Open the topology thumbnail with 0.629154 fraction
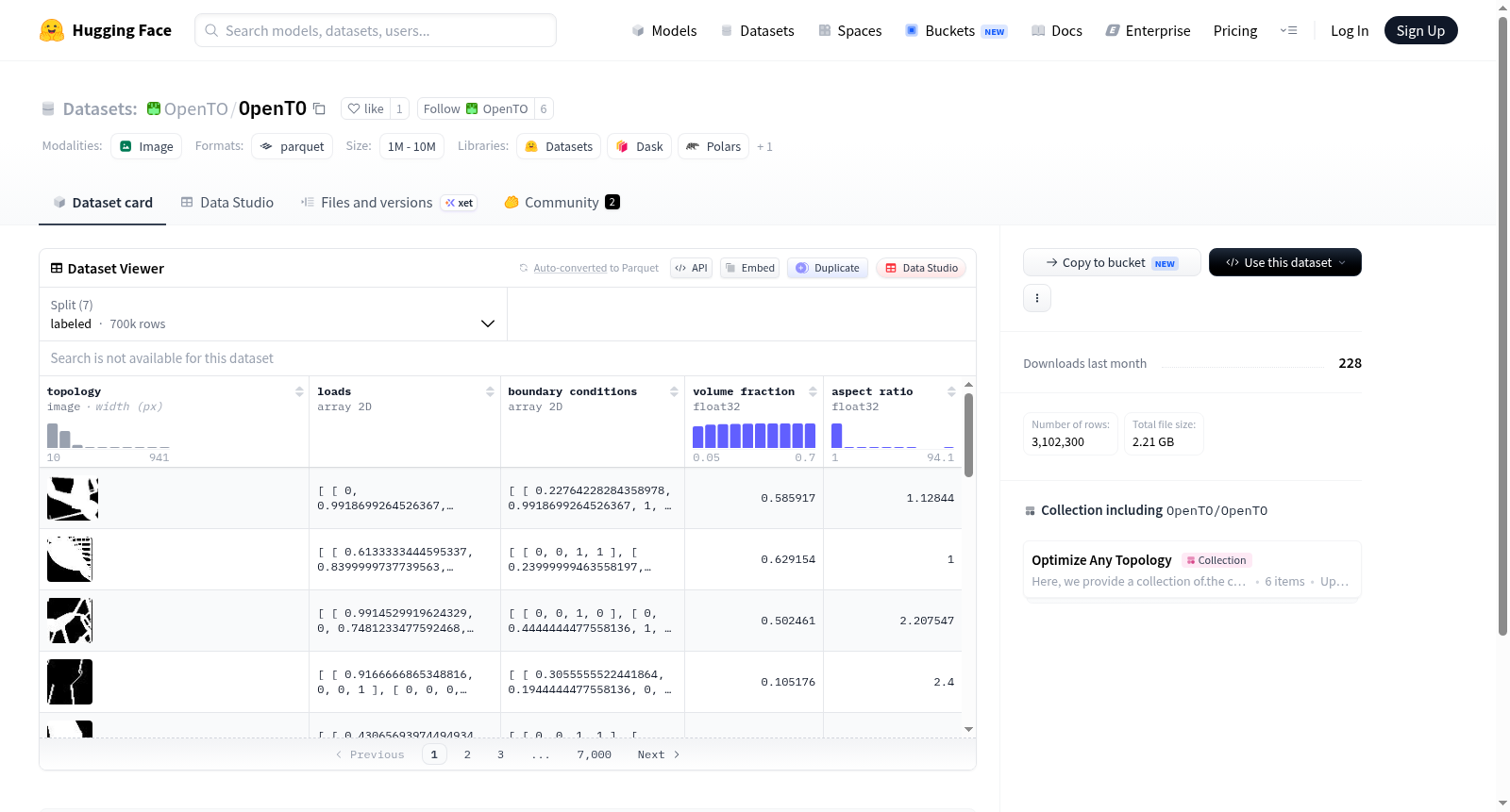 point(70,559)
